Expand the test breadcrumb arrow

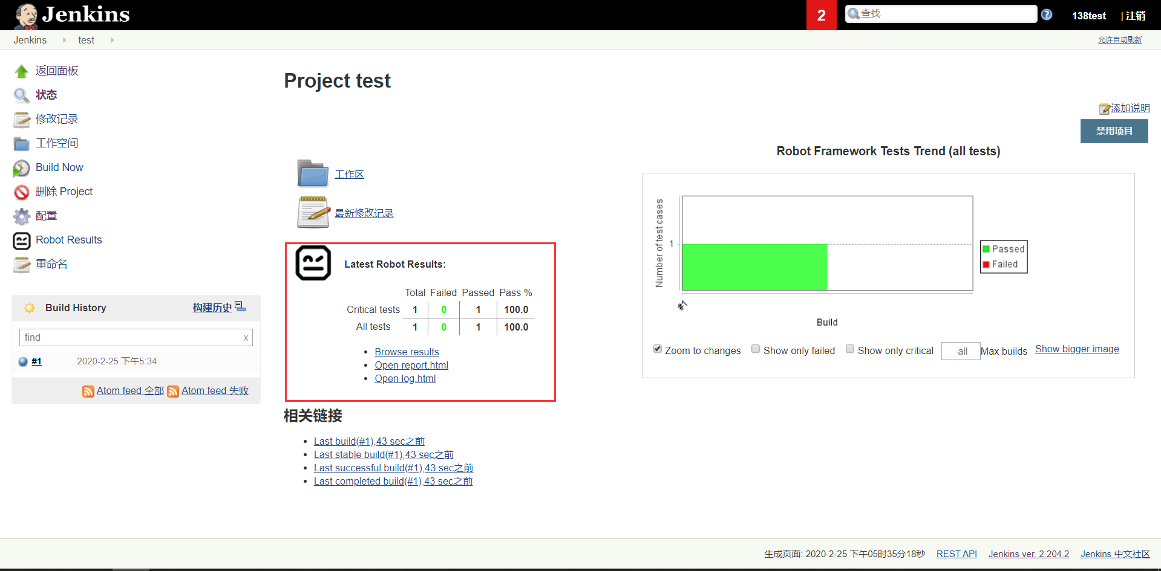[112, 40]
